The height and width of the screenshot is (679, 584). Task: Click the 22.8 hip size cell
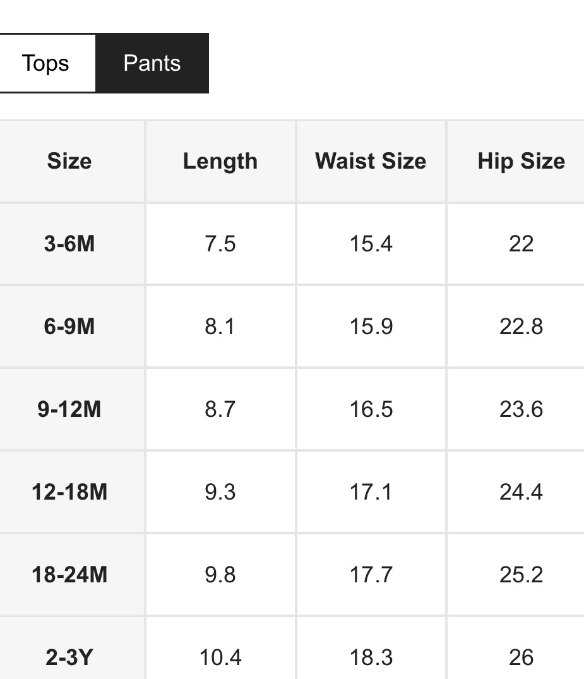[521, 327]
